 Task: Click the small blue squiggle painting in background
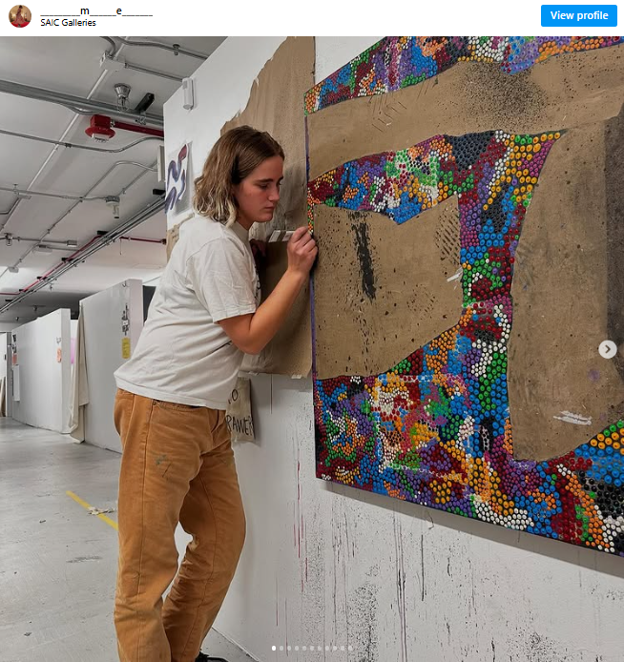(177, 178)
